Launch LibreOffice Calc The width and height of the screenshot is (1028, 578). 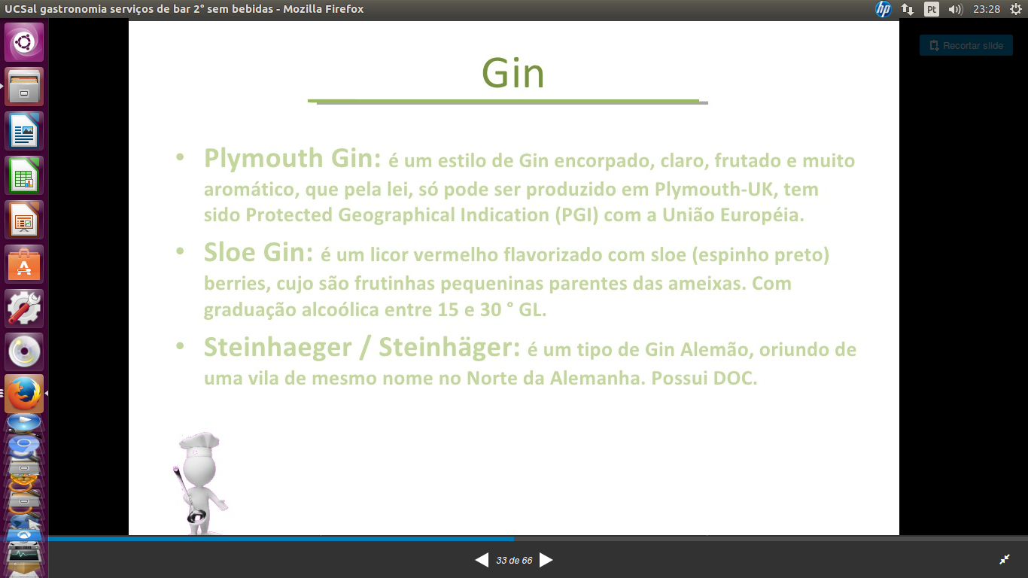point(24,175)
